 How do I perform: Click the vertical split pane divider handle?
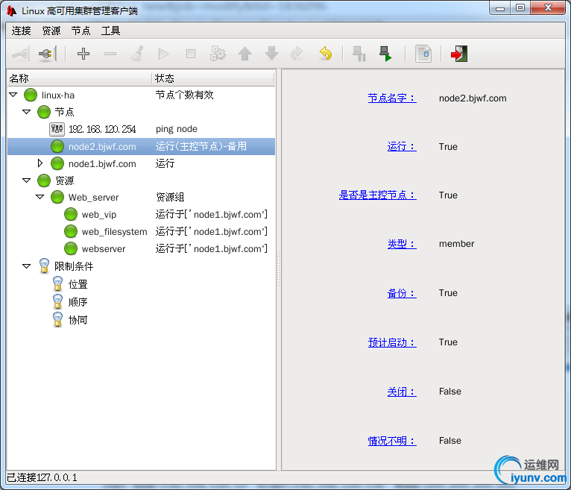tap(279, 269)
